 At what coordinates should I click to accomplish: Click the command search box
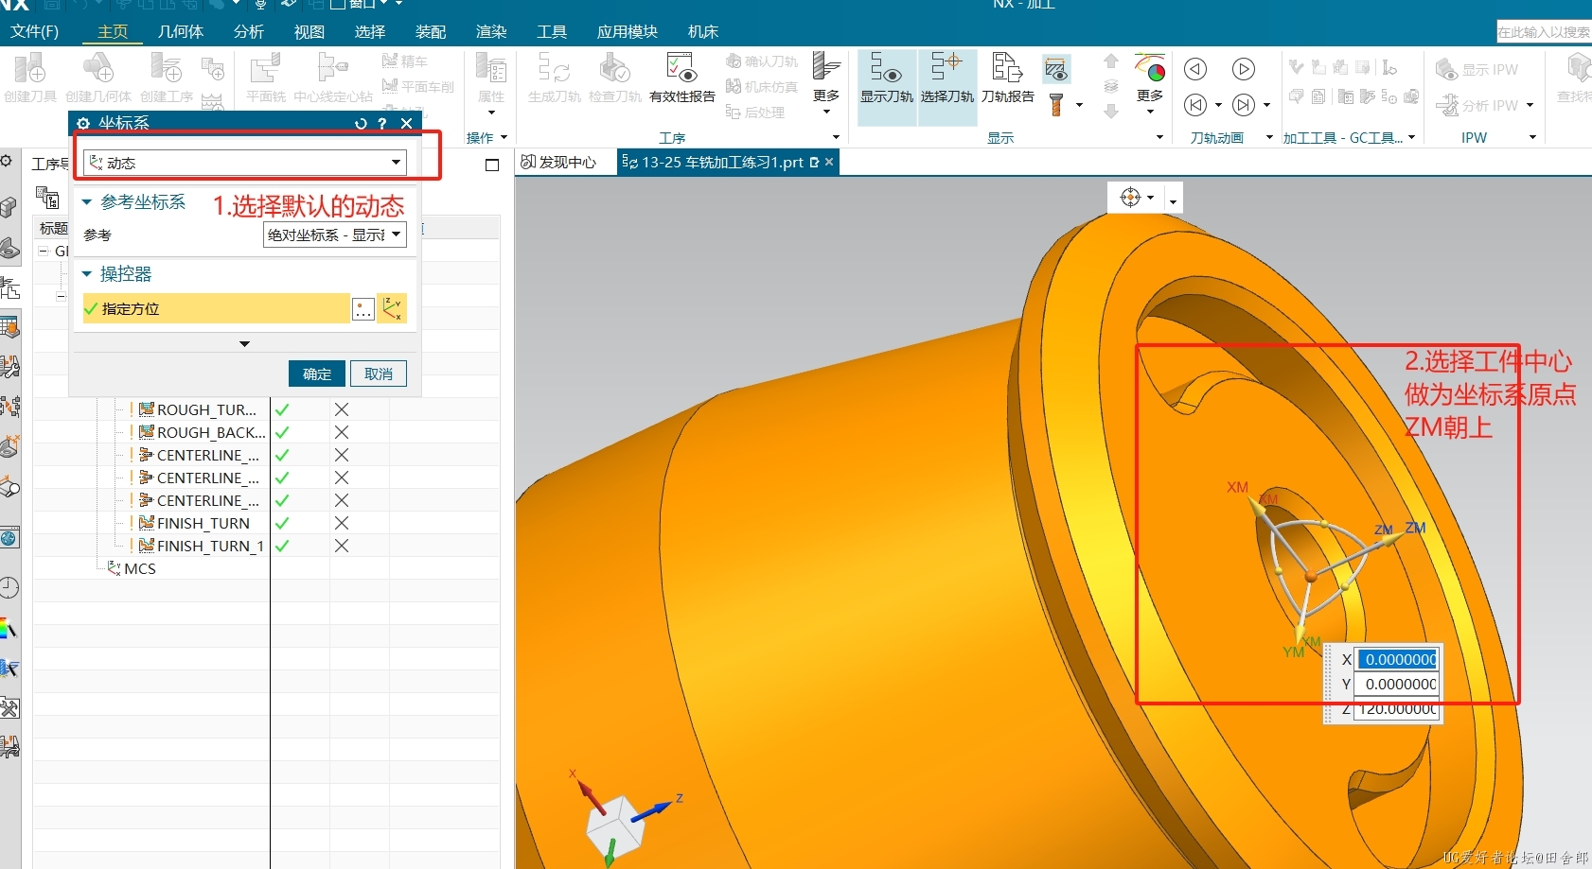[x=1544, y=31]
